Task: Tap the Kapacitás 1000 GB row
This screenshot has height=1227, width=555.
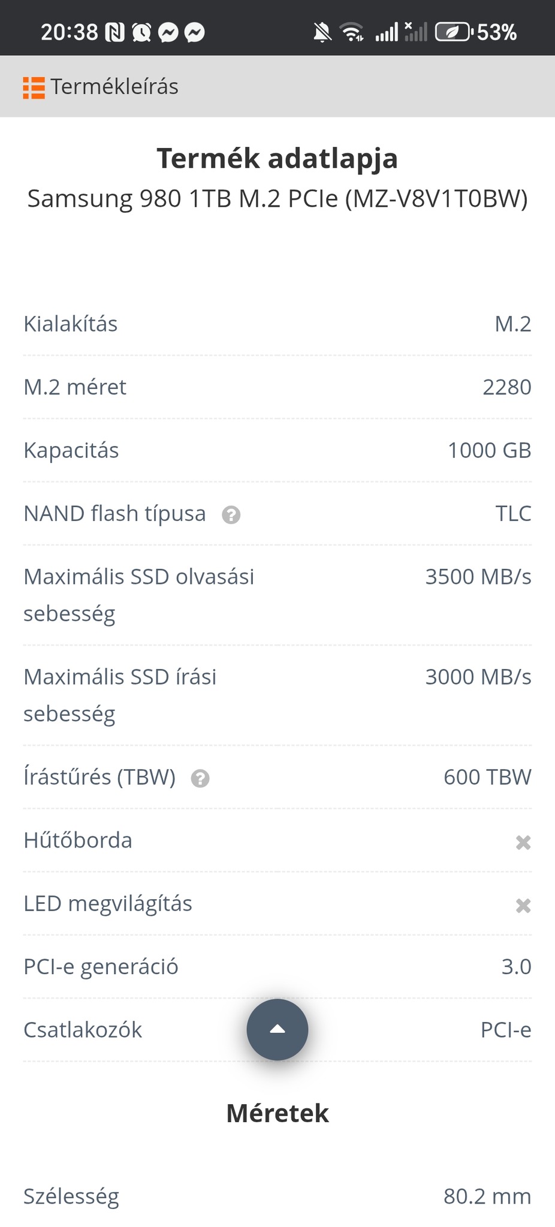Action: (277, 451)
